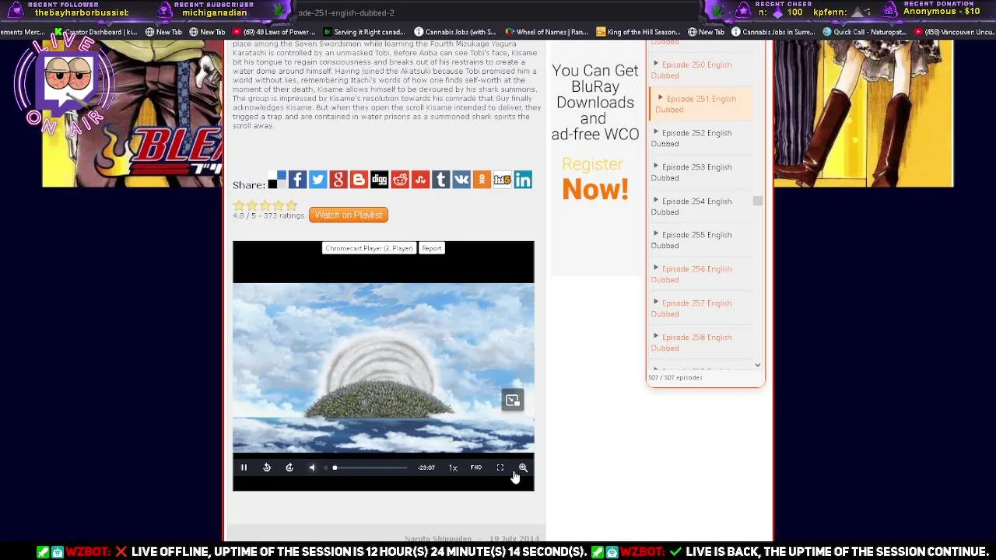Share via the hi5 icon

tap(502, 180)
